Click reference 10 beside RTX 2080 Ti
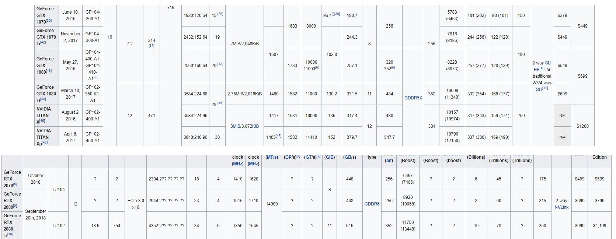 point(10,234)
